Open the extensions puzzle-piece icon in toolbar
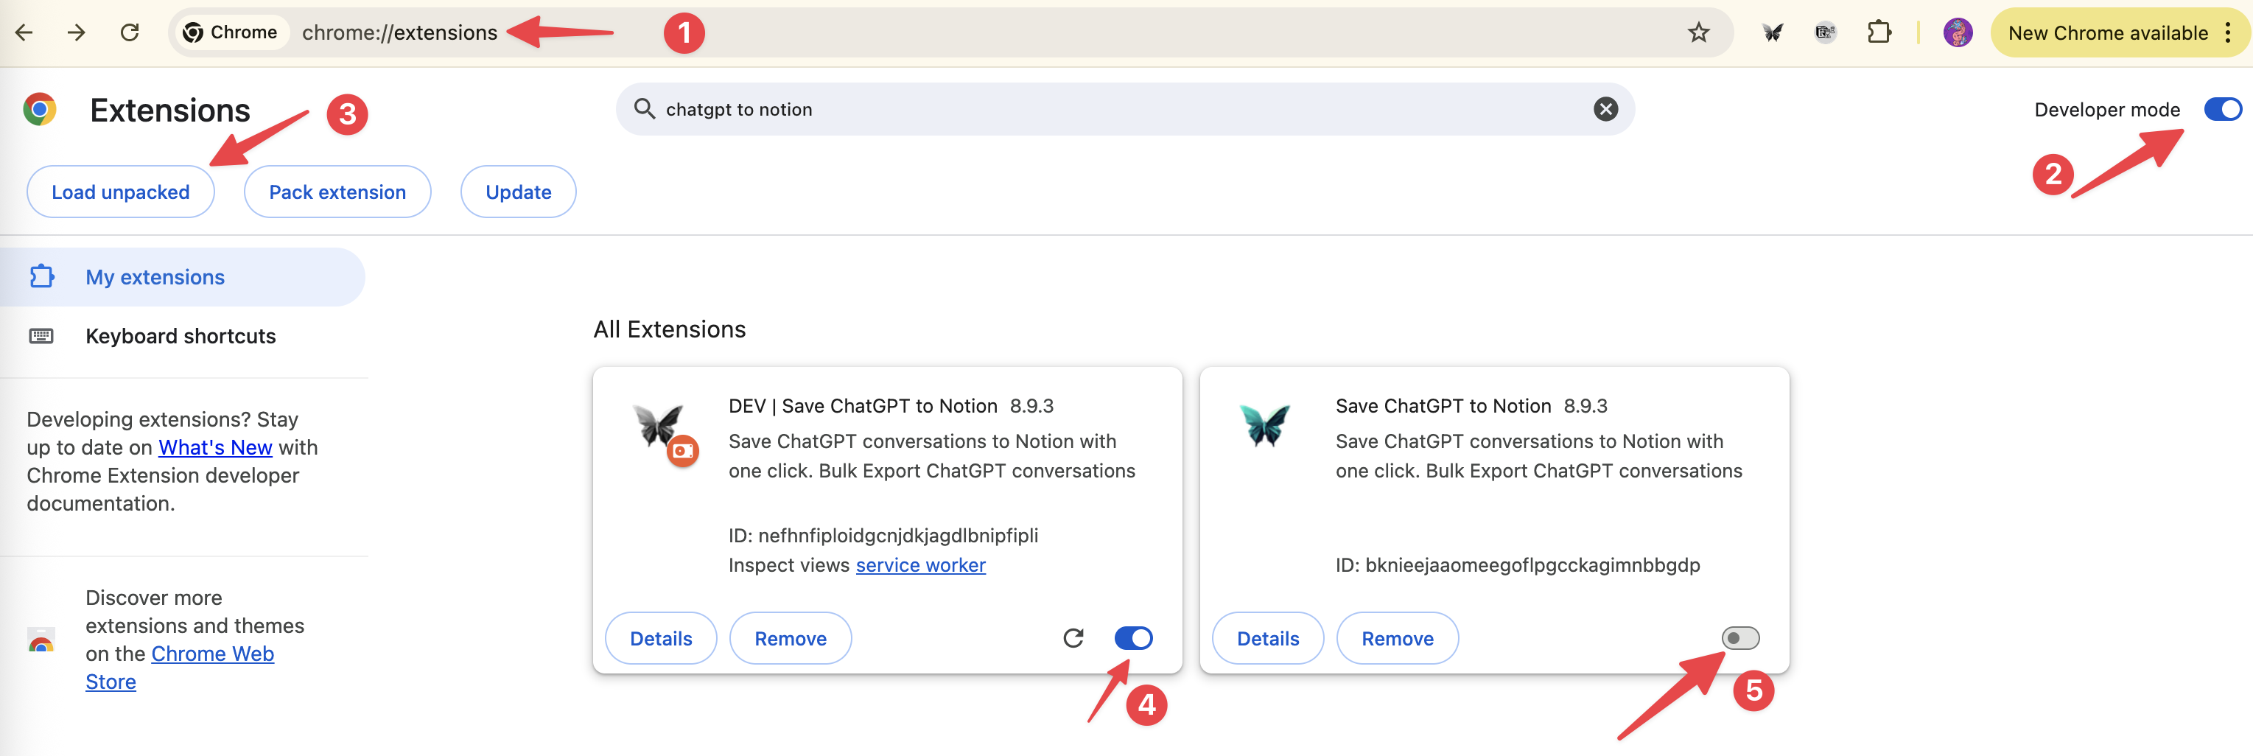This screenshot has height=756, width=2253. 1879,32
